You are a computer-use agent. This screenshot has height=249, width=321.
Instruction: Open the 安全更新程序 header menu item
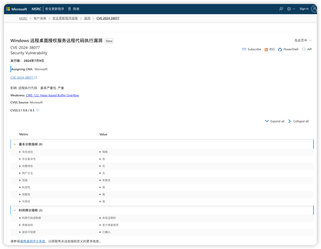tap(54, 9)
